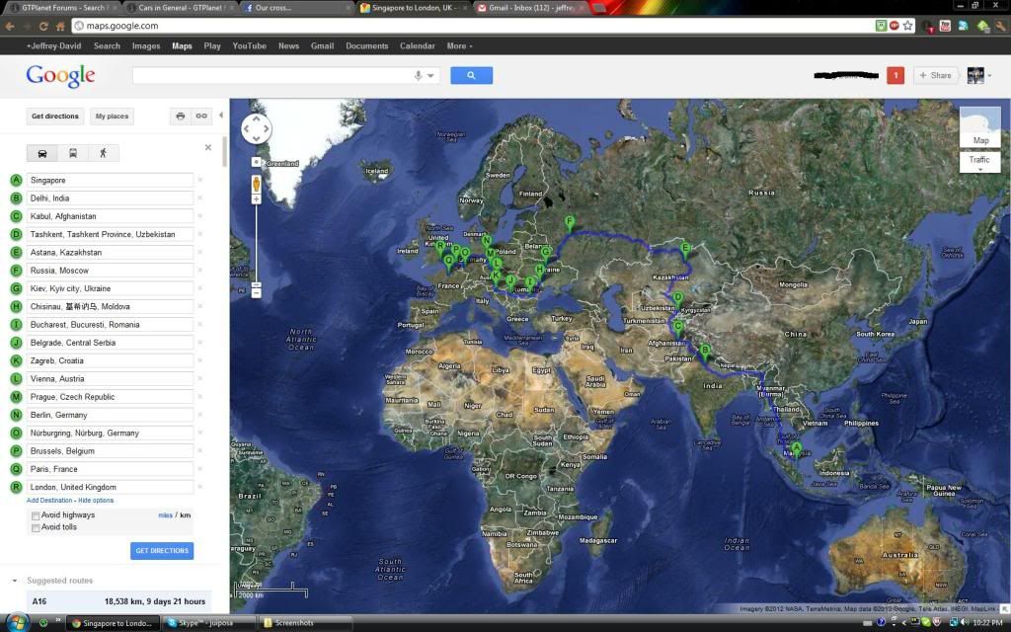This screenshot has width=1011, height=632.
Task: Zoom out with the map minus button
Action: (256, 293)
